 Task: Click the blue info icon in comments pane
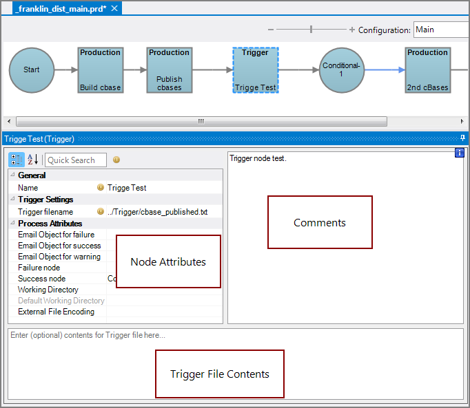pyautogui.click(x=459, y=153)
